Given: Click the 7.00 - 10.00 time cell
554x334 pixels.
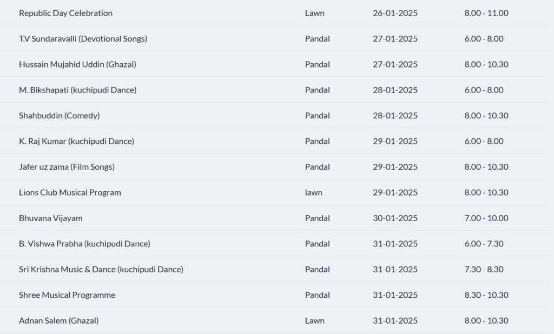Looking at the screenshot, I should [486, 218].
